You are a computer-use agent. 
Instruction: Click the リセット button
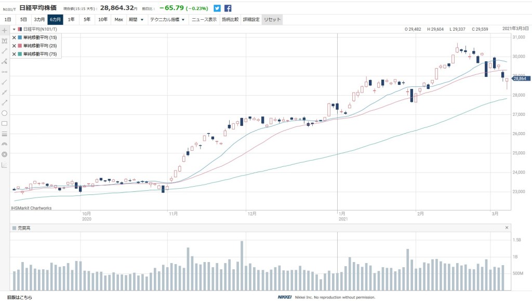pyautogui.click(x=272, y=20)
